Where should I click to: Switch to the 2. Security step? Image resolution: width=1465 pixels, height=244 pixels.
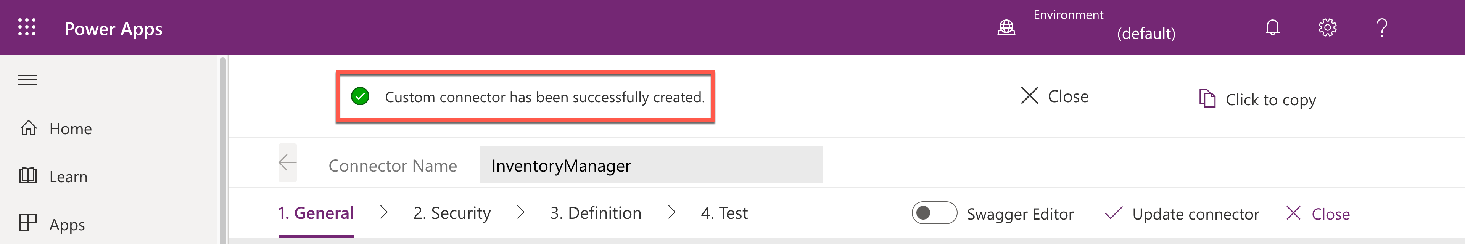[x=452, y=213]
